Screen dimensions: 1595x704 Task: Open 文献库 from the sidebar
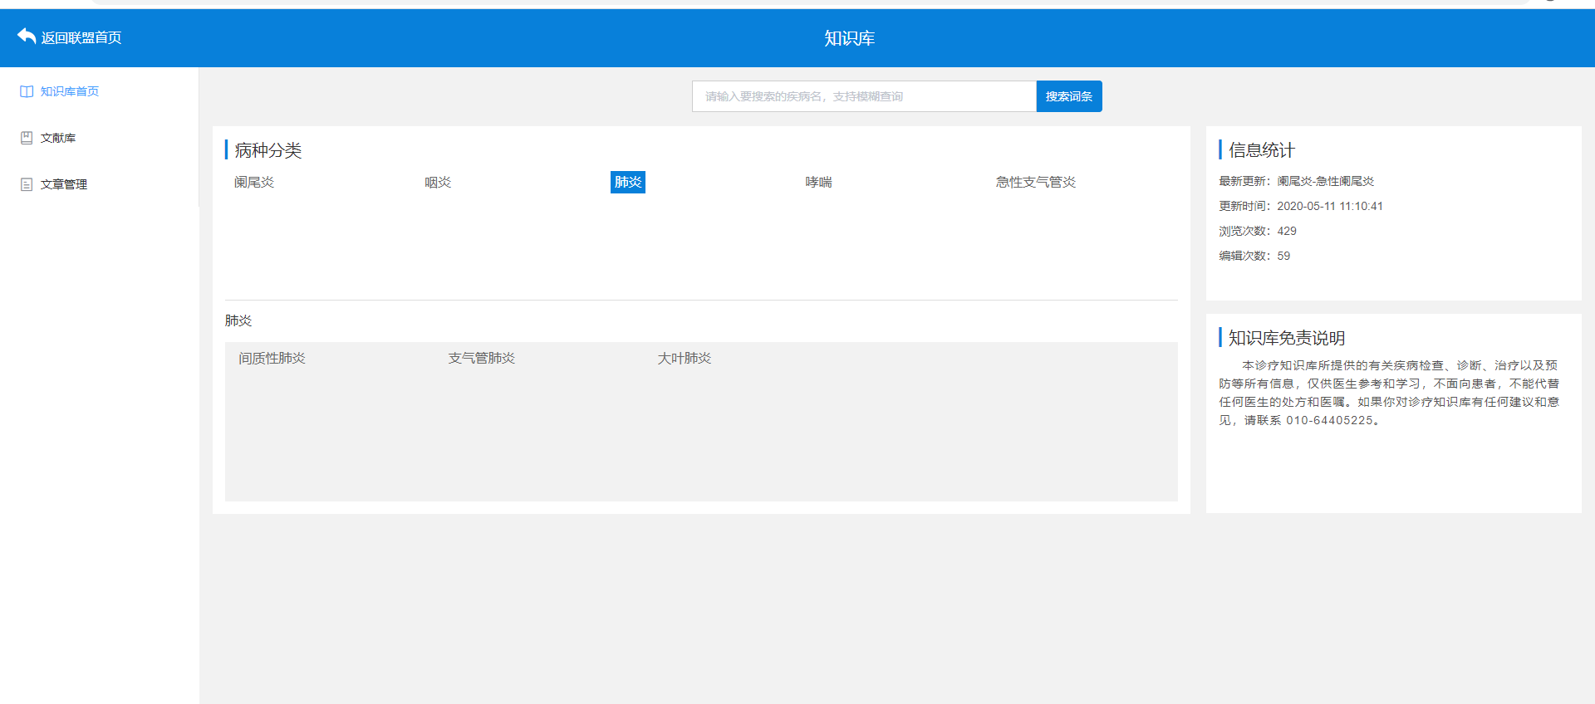tap(58, 138)
